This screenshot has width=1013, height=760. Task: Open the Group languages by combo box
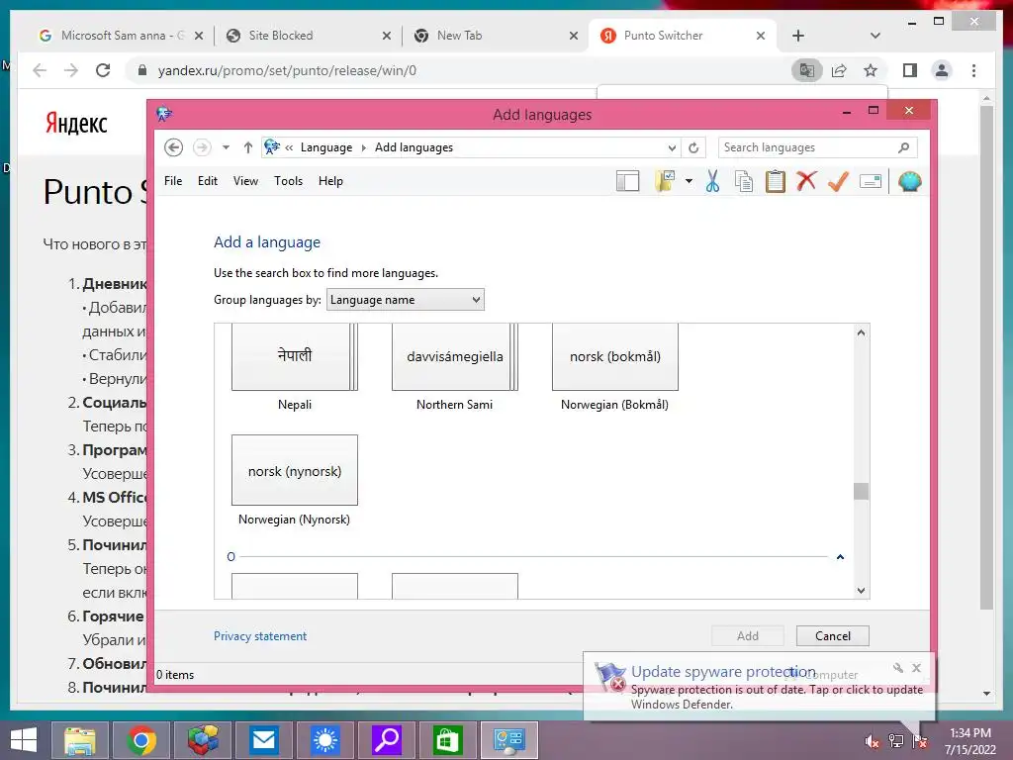[405, 300]
